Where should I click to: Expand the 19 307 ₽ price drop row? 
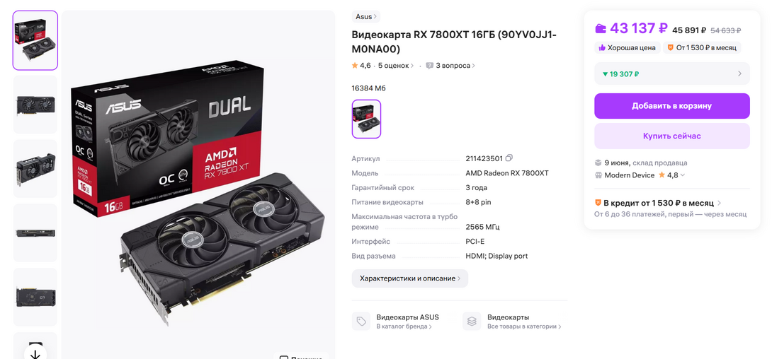[x=672, y=73]
